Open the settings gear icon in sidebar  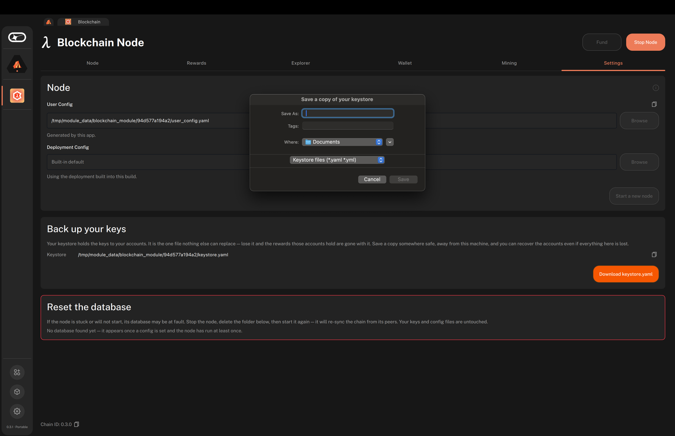coord(17,411)
